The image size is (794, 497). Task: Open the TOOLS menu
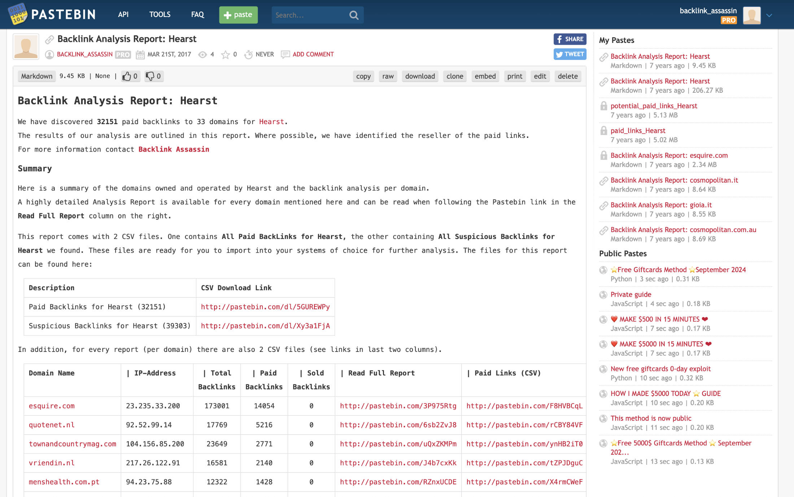160,14
